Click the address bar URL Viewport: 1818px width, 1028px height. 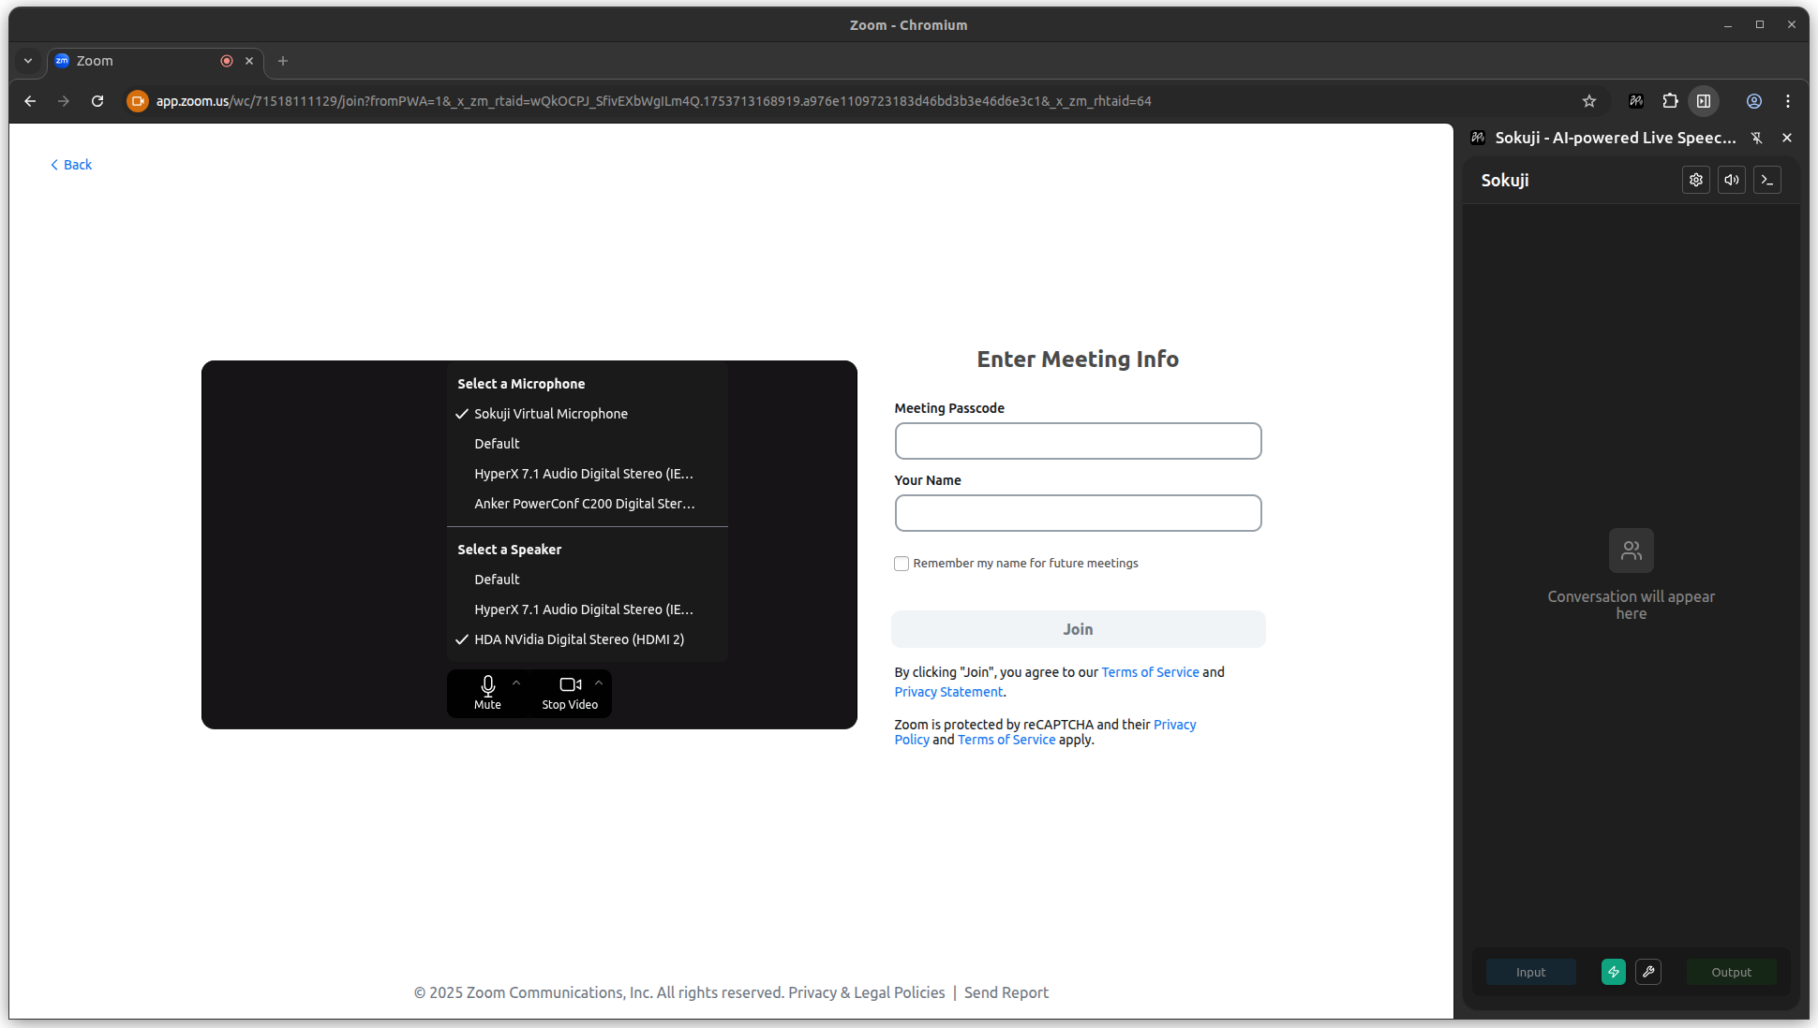tap(653, 101)
